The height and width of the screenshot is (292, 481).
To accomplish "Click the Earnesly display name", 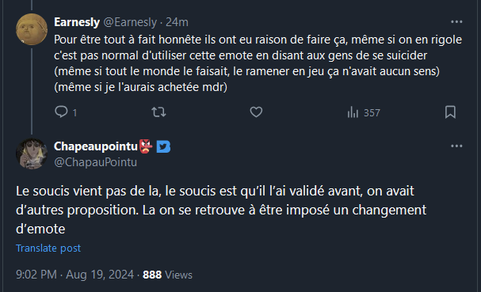I will 77,22.
